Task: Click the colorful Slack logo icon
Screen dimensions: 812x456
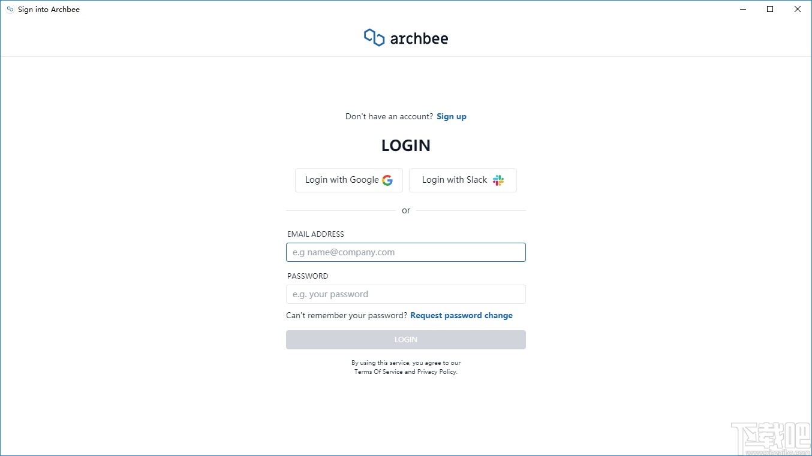Action: 498,180
